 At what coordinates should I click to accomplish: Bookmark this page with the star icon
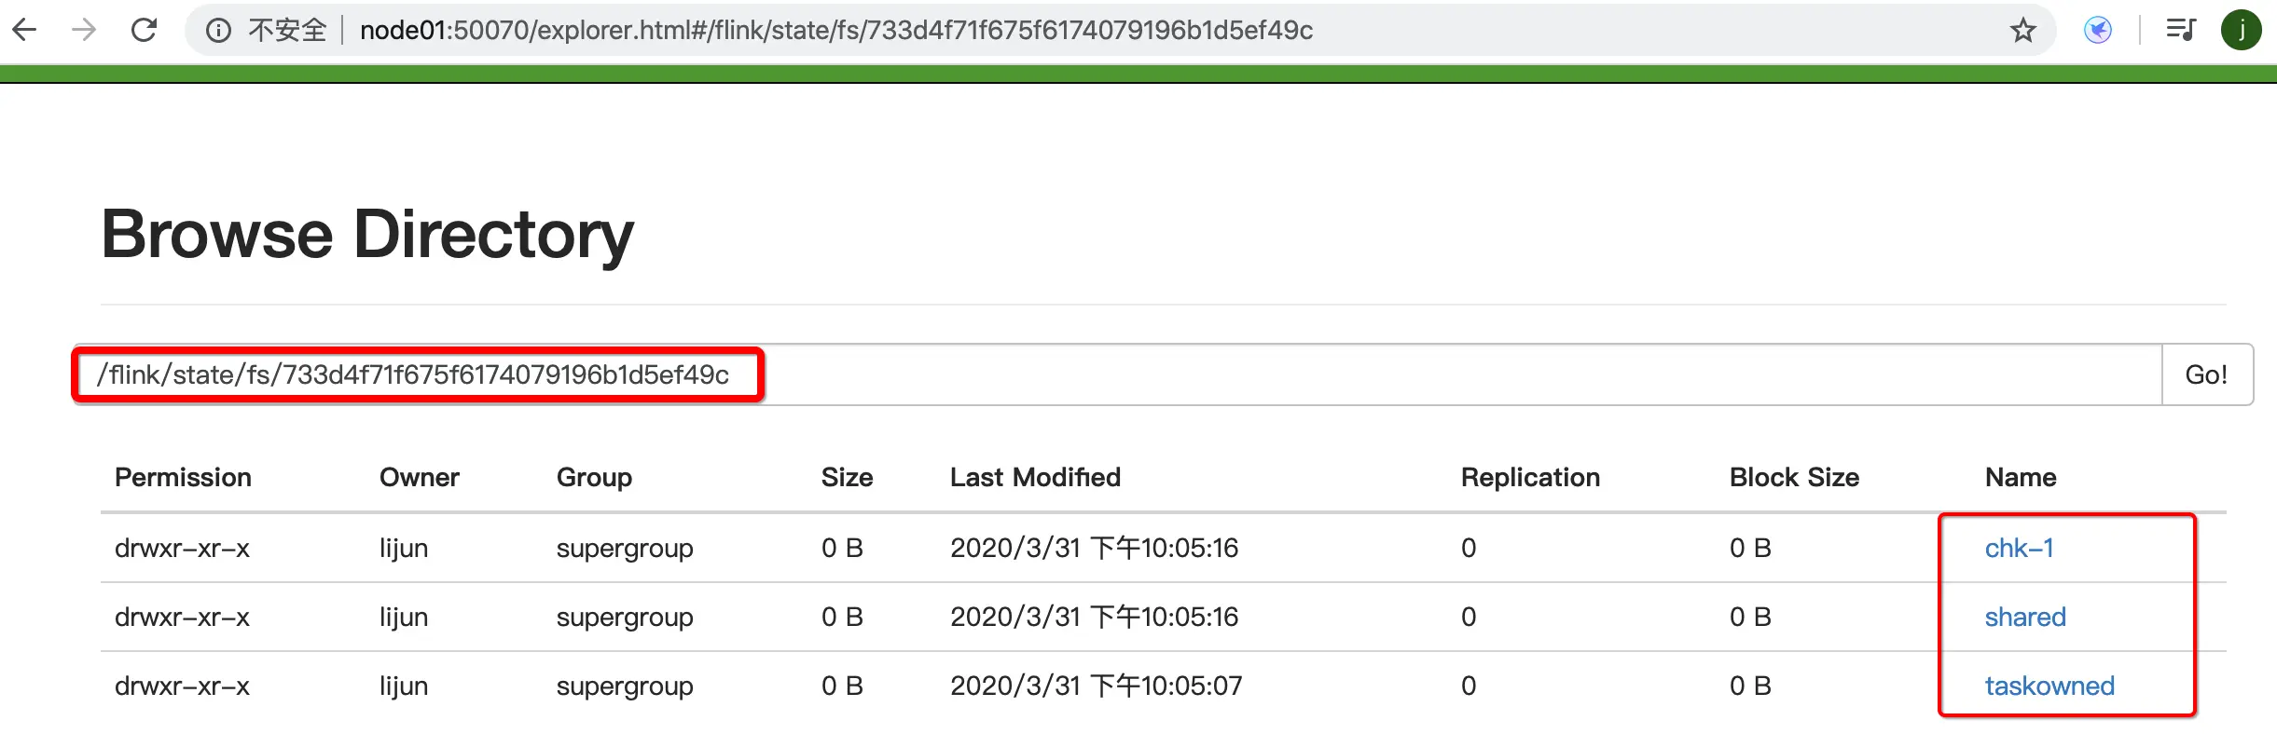(2022, 31)
